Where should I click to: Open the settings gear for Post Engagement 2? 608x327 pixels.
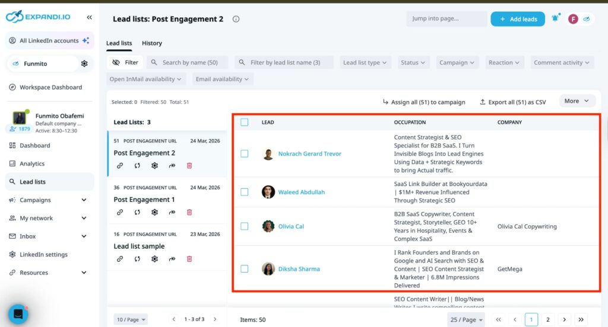pos(154,165)
